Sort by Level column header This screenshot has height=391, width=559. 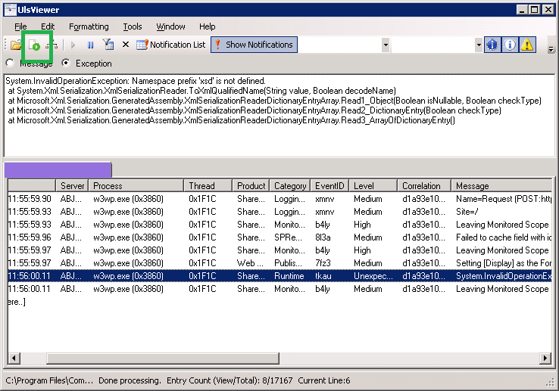tap(373, 186)
